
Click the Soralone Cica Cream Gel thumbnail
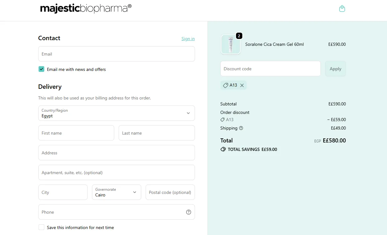[231, 45]
